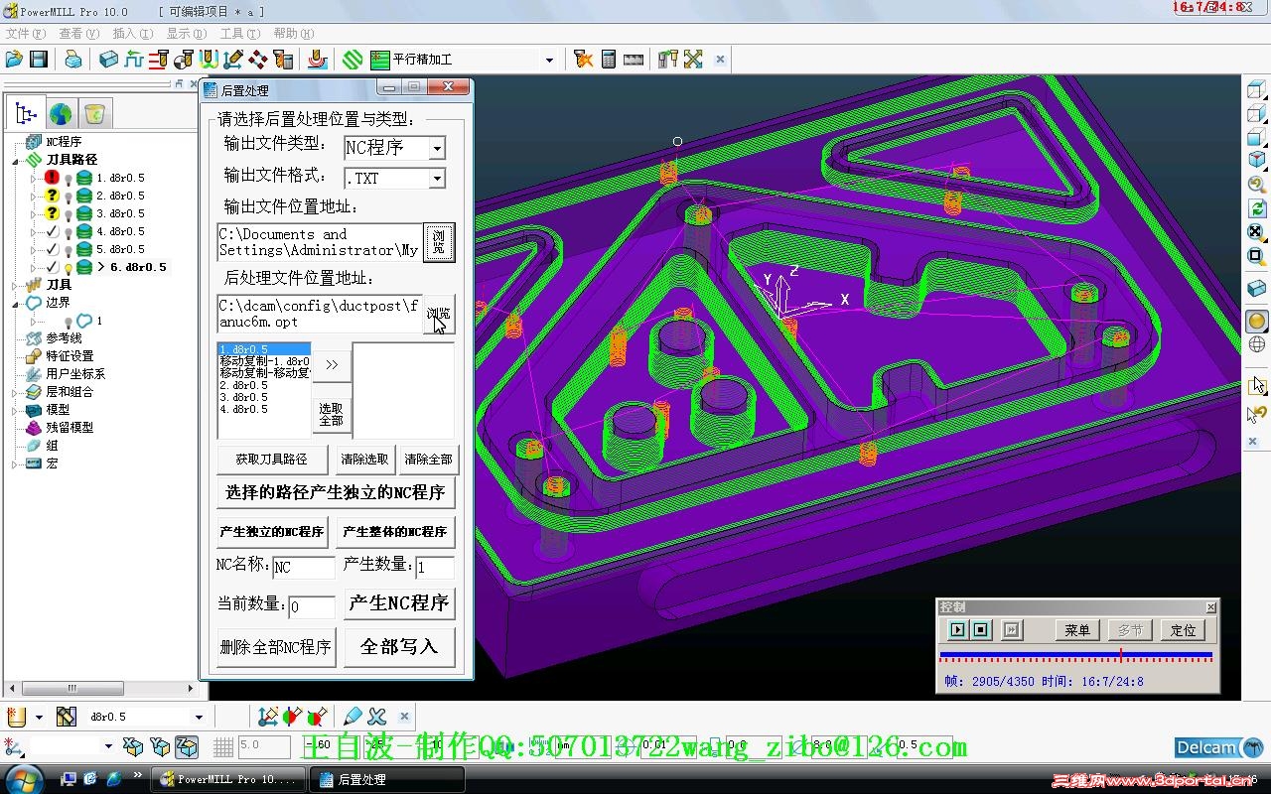Click the print icon in main toolbar
The height and width of the screenshot is (794, 1271).
pyautogui.click(x=73, y=60)
